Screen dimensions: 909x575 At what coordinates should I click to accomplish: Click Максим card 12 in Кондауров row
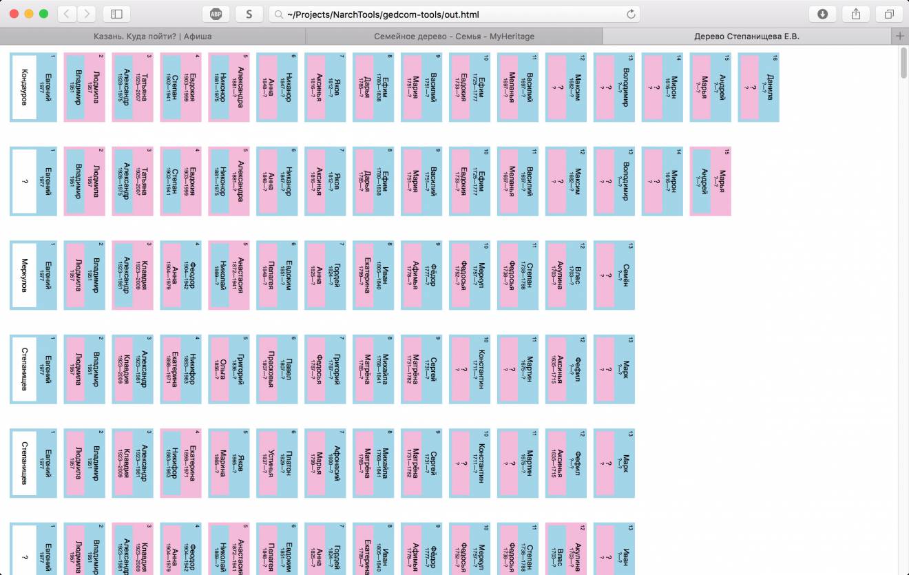(566, 88)
